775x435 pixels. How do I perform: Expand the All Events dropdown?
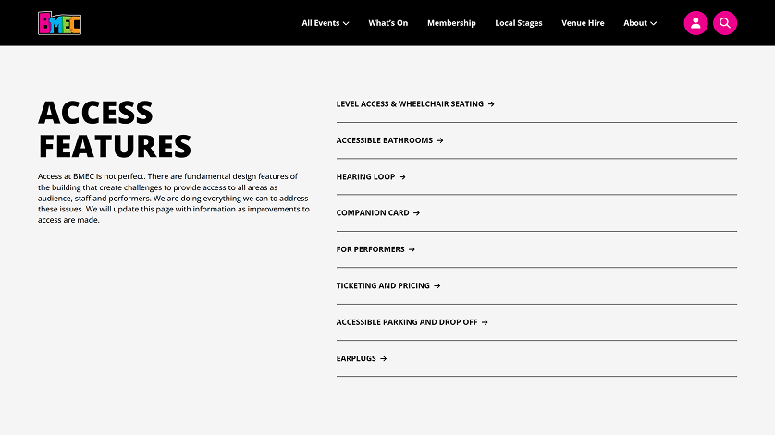pyautogui.click(x=326, y=23)
